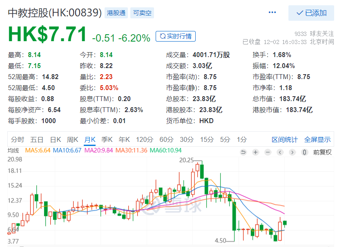Image resolution: width=346 pixels, height=247 pixels.
Task: Switch to the 120分 chart tab
Action: [145, 139]
